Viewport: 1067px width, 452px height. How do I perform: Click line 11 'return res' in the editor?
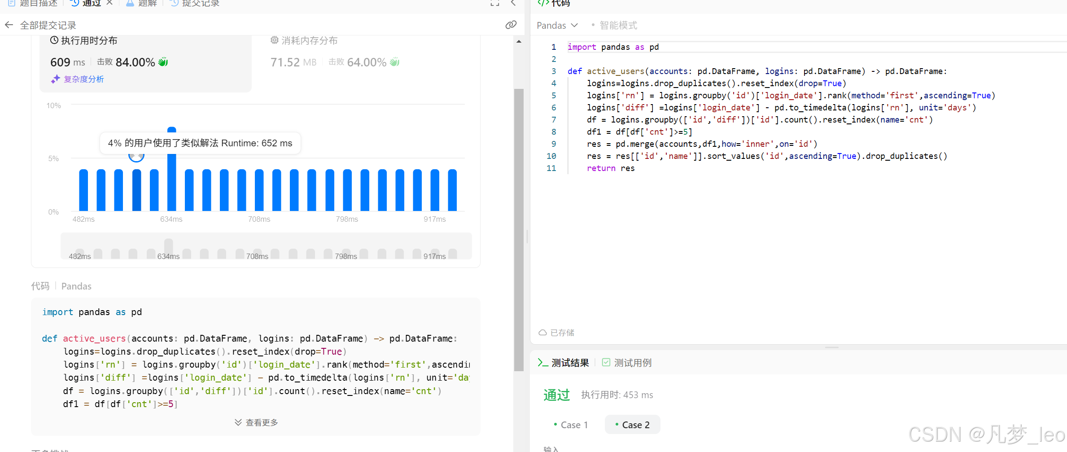coord(611,168)
